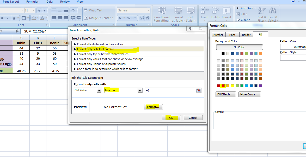Screen dimensions: 306x157
Task: Pick the red standard color swatch
Action: coord(223,86)
